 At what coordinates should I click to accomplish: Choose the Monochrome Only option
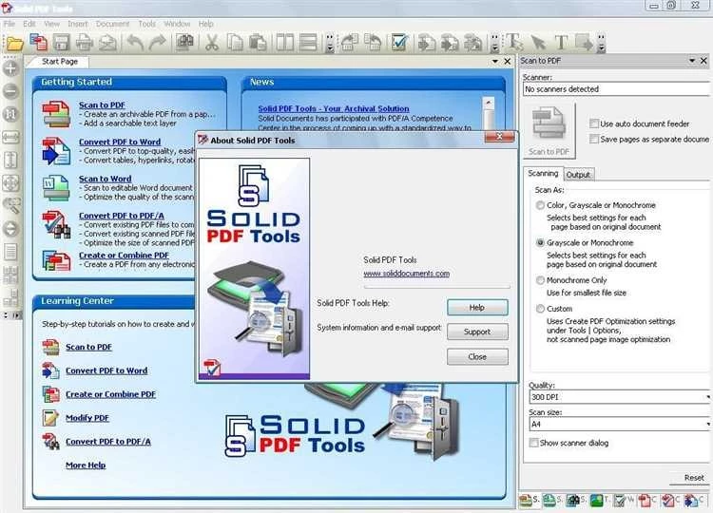click(x=540, y=280)
